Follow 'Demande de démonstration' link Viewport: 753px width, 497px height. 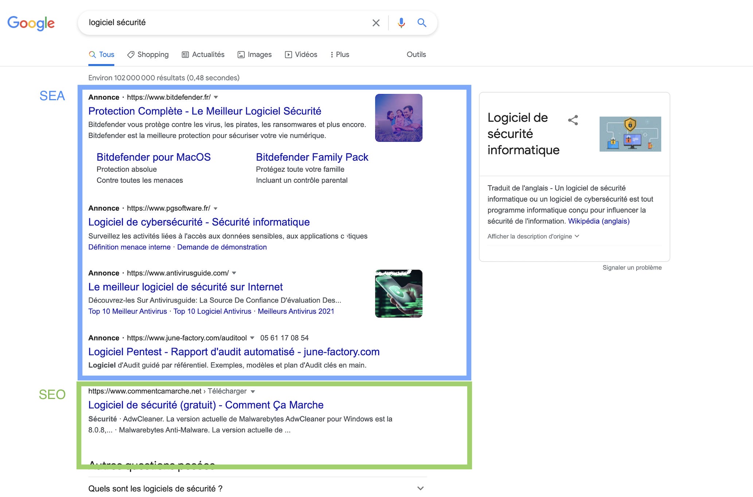click(x=222, y=247)
